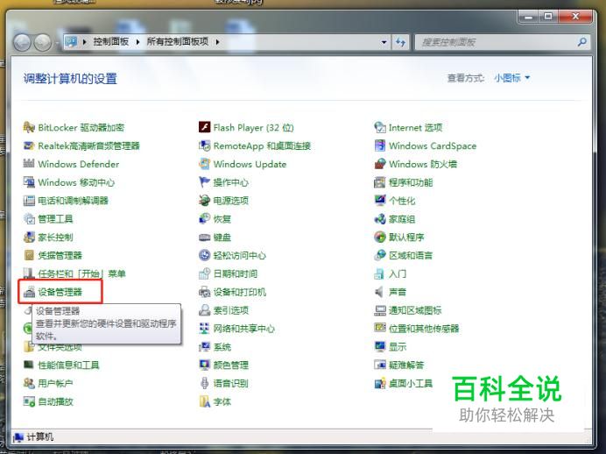Viewport: 606px width, 454px height.
Task: Click the 设备管理器 icon
Action: 30,292
